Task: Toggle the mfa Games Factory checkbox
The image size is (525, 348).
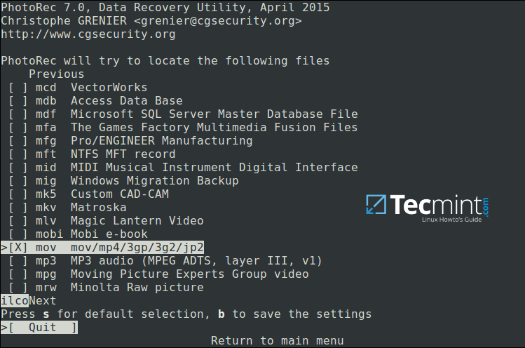Action: [x=18, y=128]
